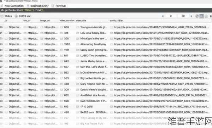Go to next page of results
The height and width of the screenshot is (128, 212).
pyautogui.click(x=191, y=16)
